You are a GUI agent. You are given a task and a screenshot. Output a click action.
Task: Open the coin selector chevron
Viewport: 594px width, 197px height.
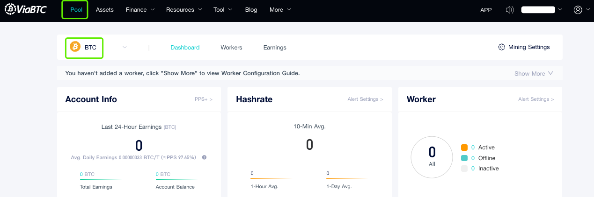click(x=125, y=47)
